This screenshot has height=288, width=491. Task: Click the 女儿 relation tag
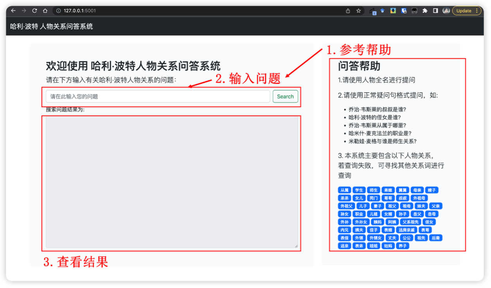coord(359,198)
